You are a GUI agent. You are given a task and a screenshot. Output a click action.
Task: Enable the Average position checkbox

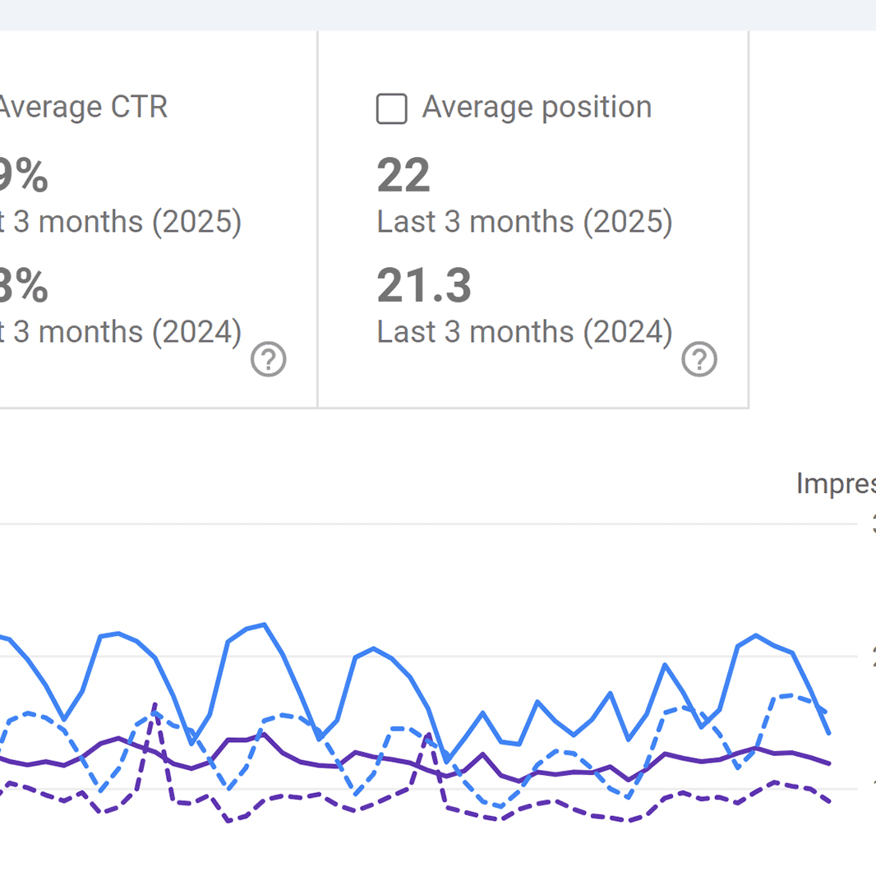392,108
